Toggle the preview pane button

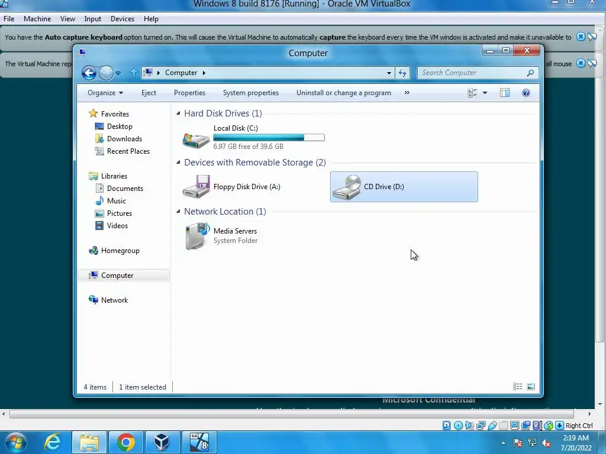coord(505,93)
